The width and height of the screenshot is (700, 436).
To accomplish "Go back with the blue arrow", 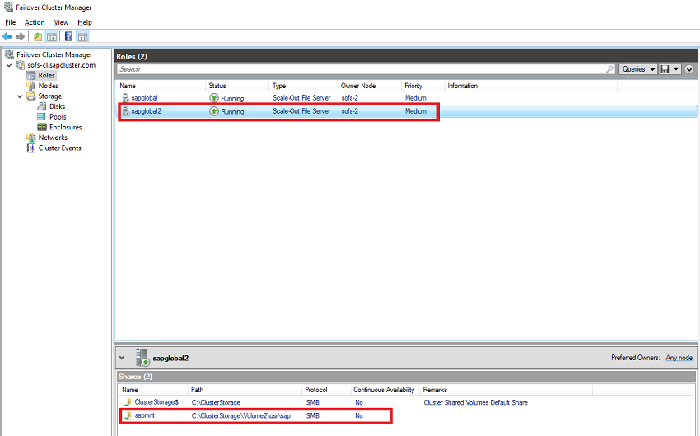I will (7, 36).
